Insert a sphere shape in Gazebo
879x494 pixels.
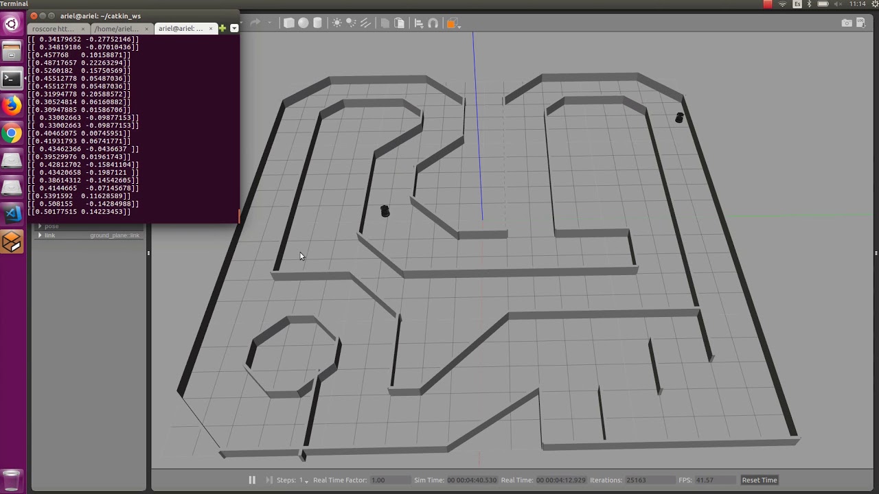pos(303,23)
